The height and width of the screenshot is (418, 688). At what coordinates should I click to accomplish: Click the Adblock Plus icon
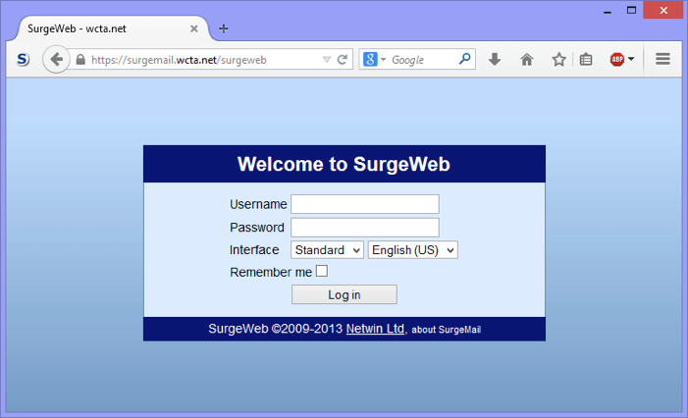pos(617,59)
